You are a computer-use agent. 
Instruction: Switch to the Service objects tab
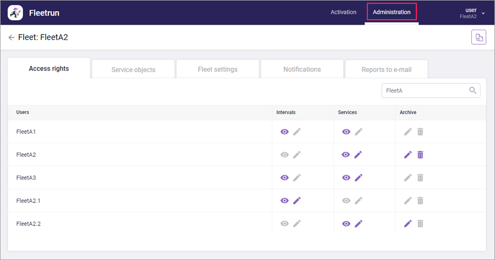click(133, 70)
